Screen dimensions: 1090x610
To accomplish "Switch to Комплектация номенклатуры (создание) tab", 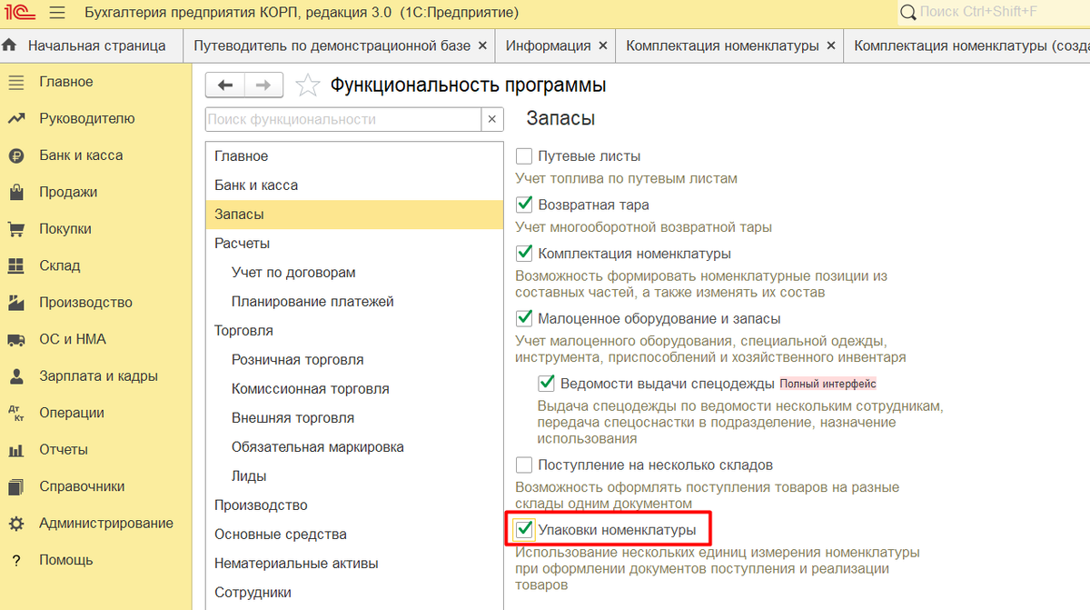I will tap(966, 45).
